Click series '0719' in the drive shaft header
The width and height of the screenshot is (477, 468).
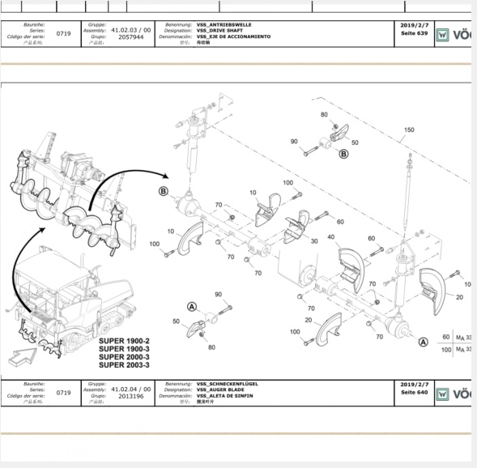click(x=64, y=33)
